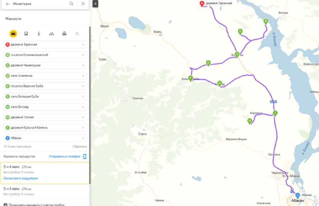Image resolution: width=319 pixels, height=206 pixels.
Task: Remove waypoint село Большая Ерба
Action: coord(83,96)
